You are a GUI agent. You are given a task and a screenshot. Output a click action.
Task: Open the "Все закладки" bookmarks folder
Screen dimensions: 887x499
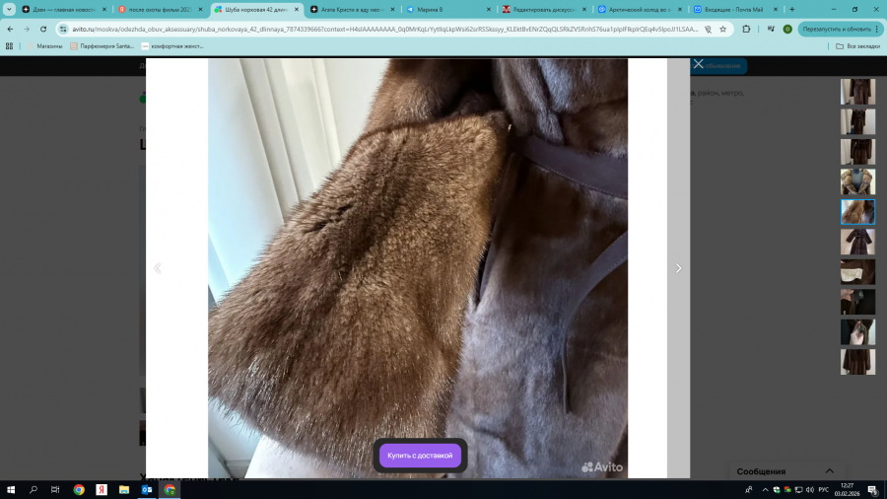[856, 46]
